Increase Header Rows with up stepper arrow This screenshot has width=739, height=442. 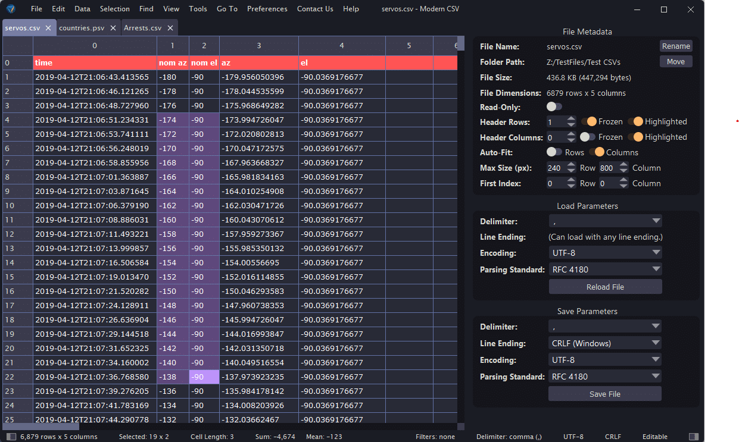tap(570, 118)
